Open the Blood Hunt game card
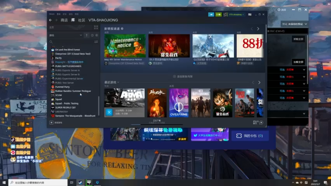 coord(245,103)
